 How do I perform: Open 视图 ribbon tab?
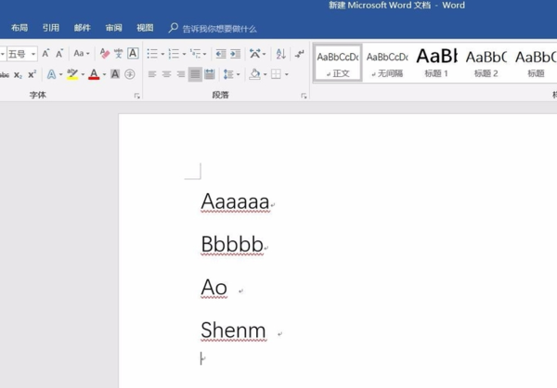145,28
